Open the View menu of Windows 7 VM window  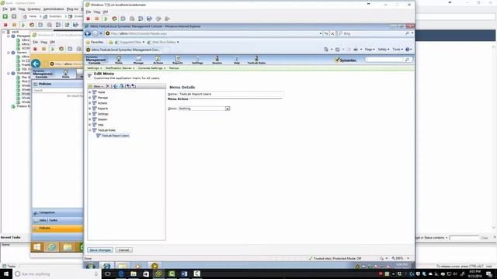tap(97, 12)
